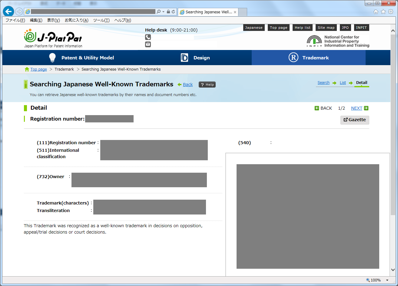This screenshot has width=398, height=286.
Task: Open the Gazette button
Action: (354, 120)
